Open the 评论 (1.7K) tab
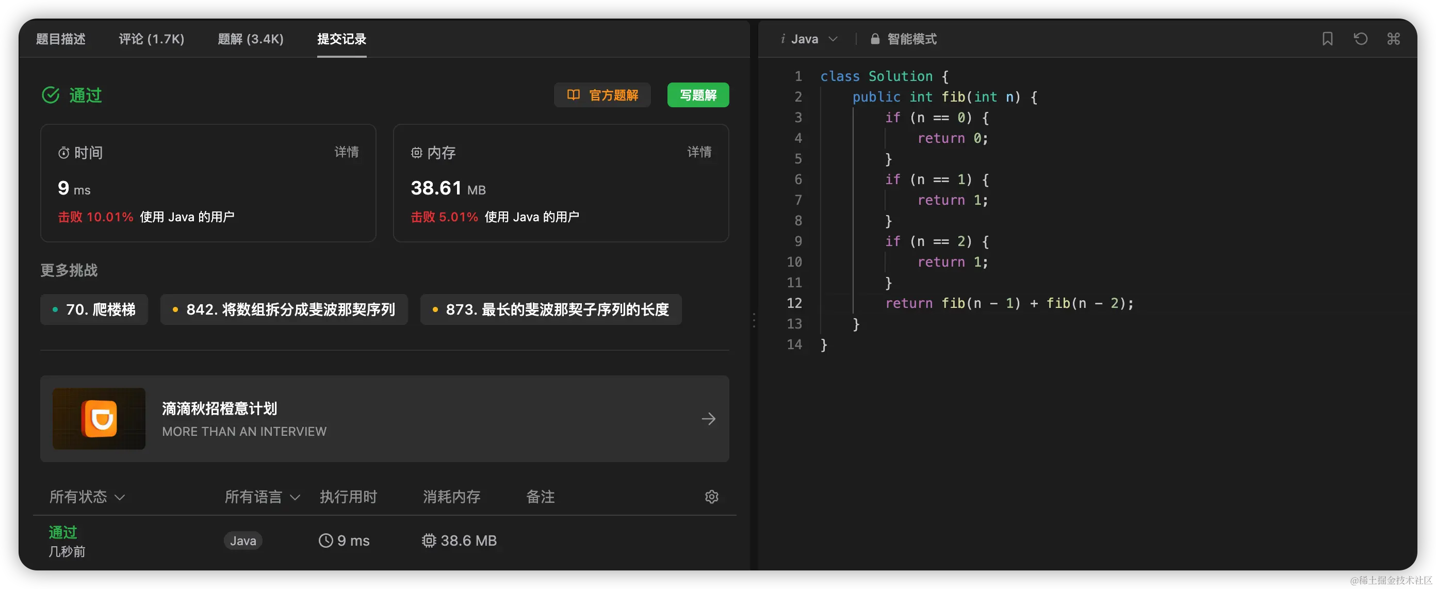The image size is (1436, 589). (x=151, y=39)
